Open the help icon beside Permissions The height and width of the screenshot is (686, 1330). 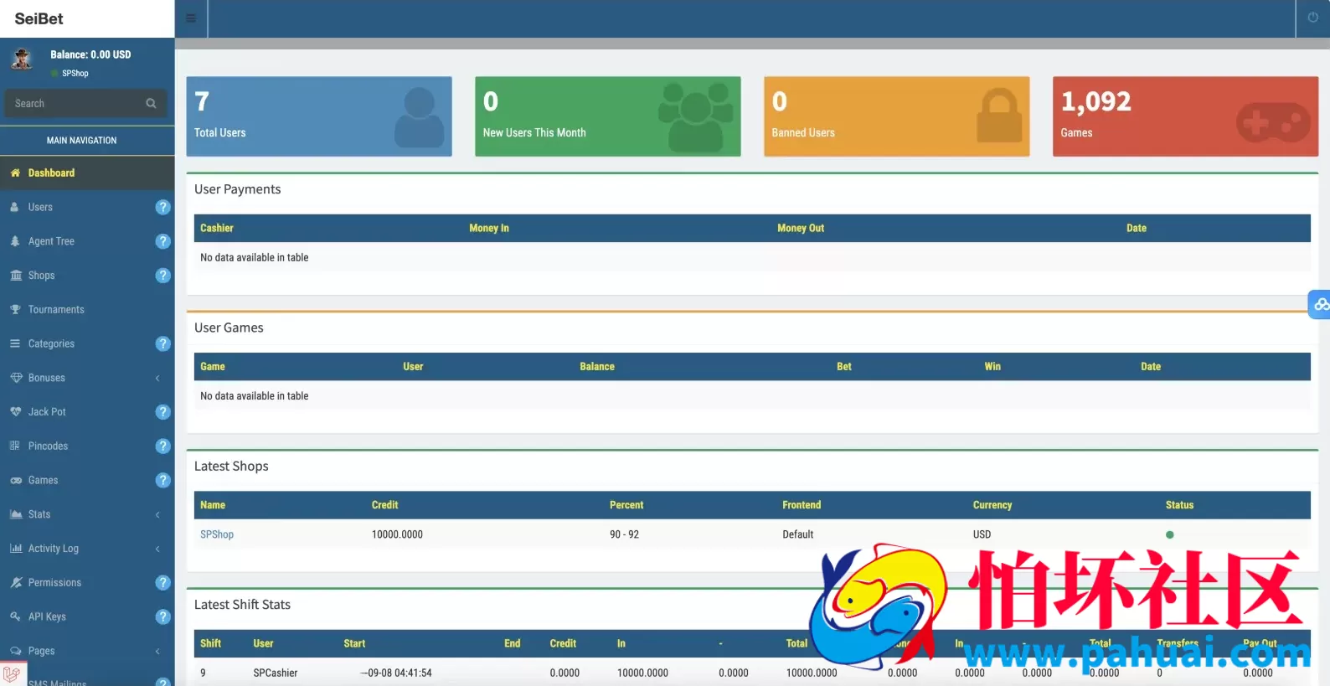[163, 583]
